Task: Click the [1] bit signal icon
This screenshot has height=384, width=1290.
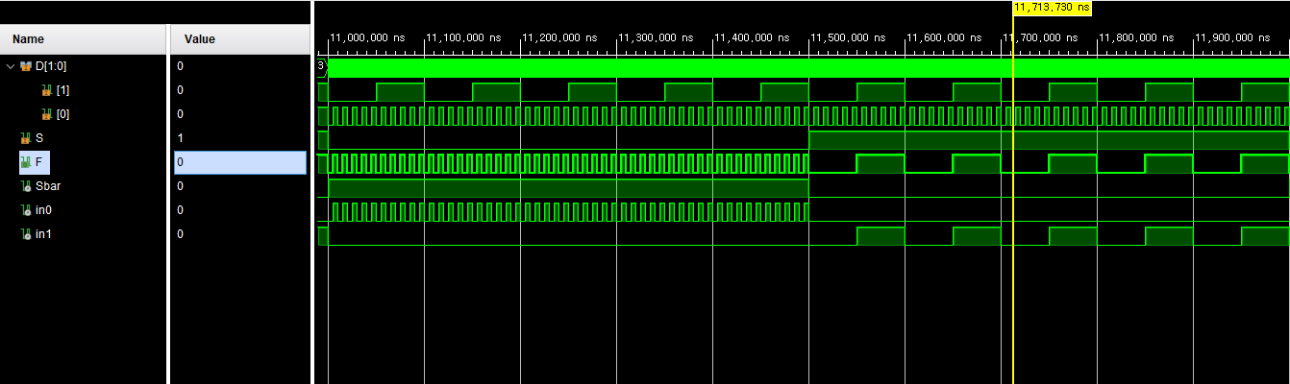Action: tap(47, 90)
